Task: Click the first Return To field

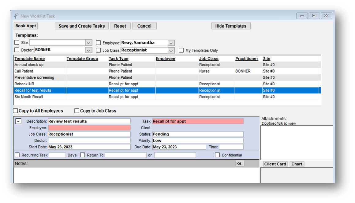Action: click(x=126, y=155)
